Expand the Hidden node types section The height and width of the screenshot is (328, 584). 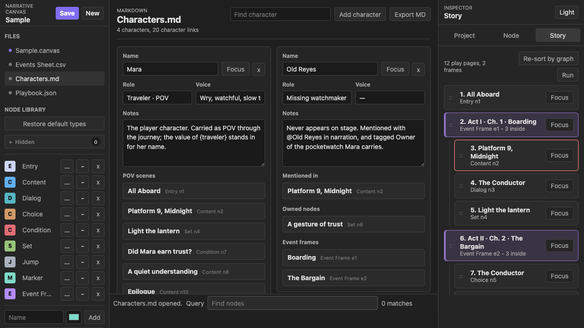click(54, 142)
